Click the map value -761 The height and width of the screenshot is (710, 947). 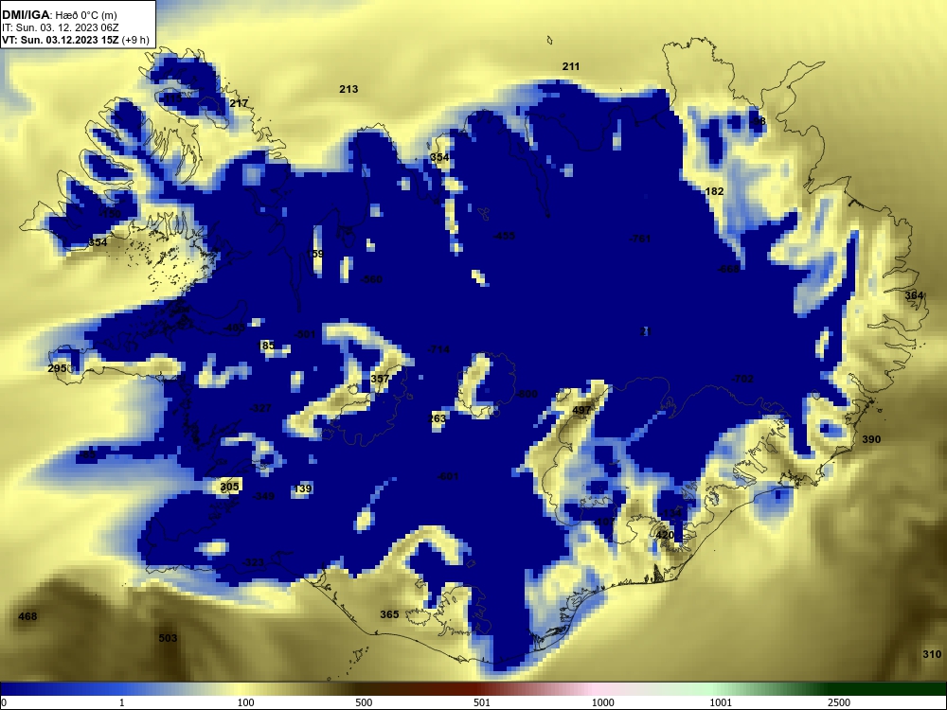(640, 239)
